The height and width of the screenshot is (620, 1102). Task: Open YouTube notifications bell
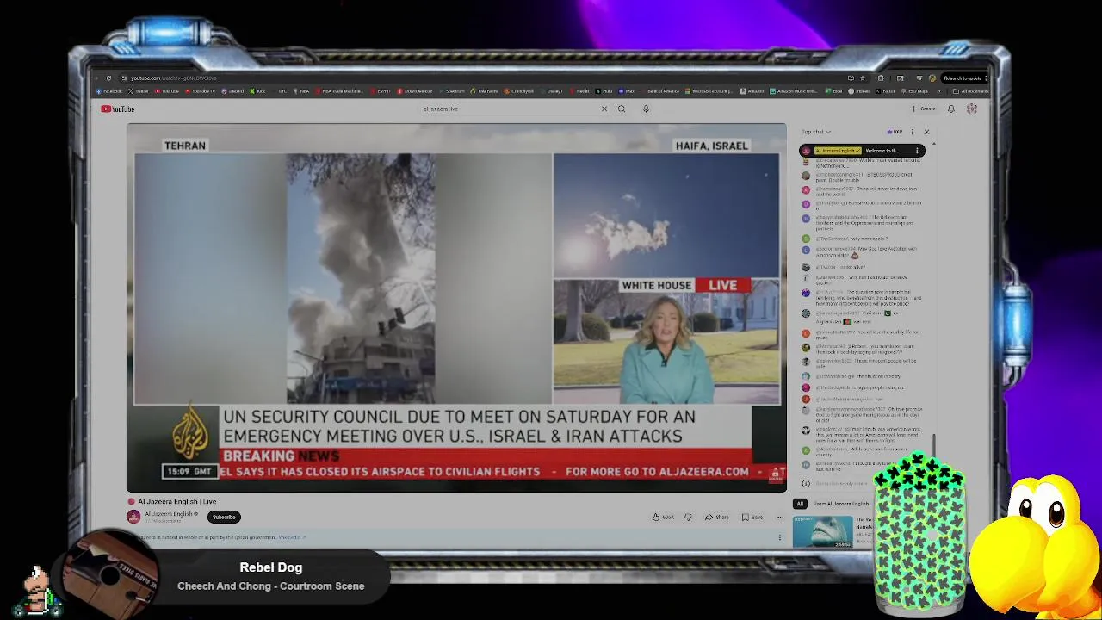tap(951, 108)
